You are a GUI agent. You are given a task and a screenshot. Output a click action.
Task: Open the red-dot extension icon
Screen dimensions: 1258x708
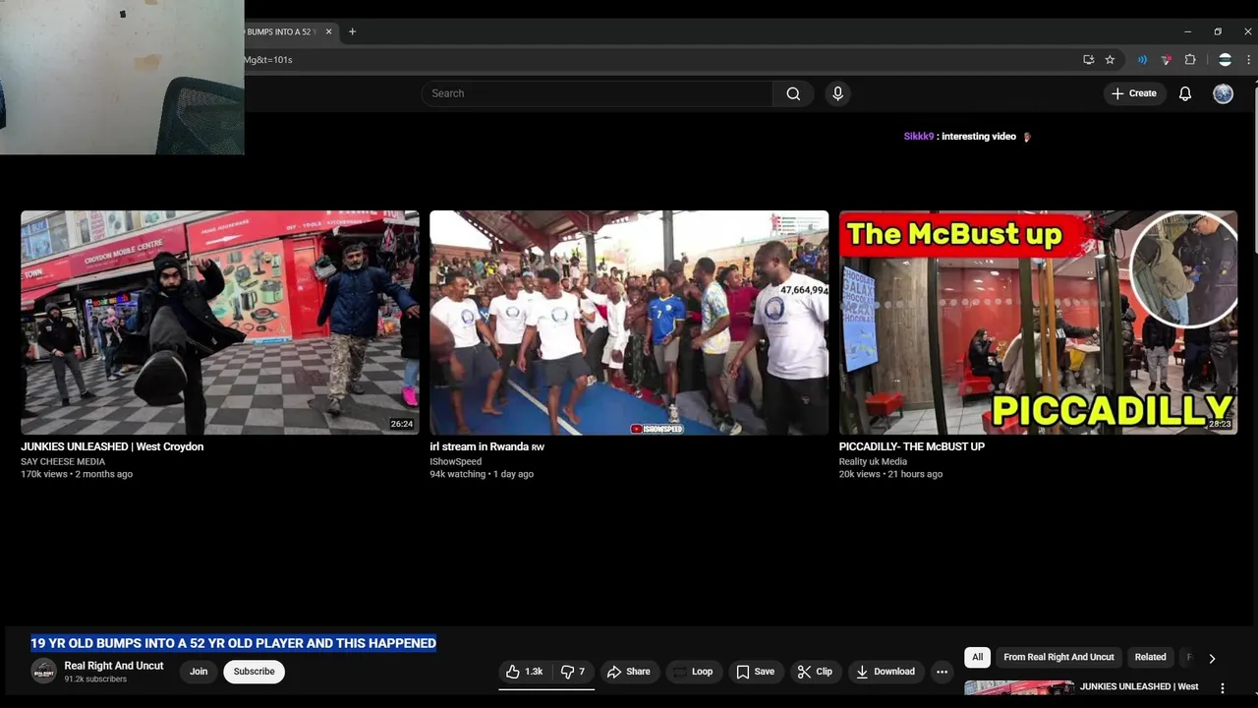1166,60
